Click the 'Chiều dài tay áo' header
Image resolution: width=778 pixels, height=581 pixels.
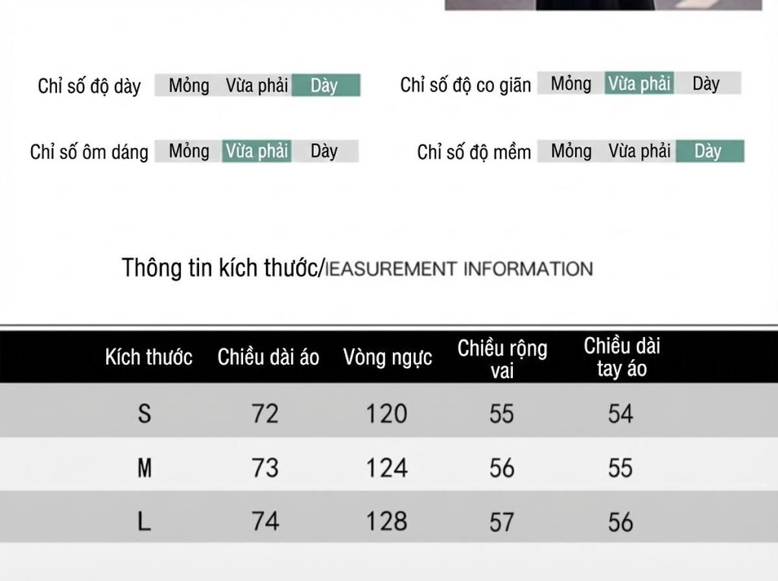pyautogui.click(x=622, y=357)
